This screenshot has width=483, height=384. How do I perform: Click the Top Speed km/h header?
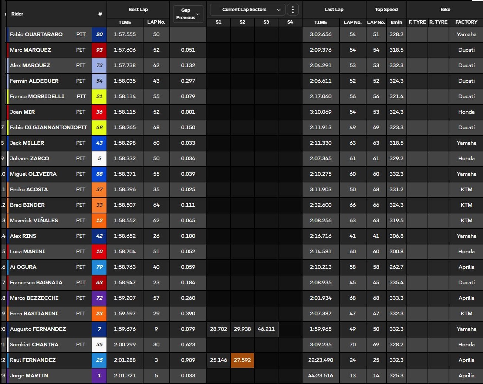(x=396, y=22)
